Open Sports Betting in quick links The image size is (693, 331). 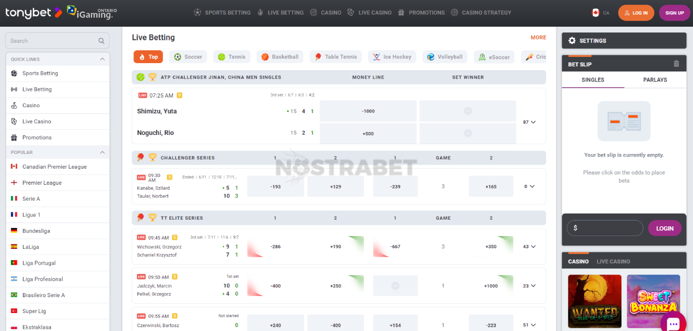coord(57,73)
